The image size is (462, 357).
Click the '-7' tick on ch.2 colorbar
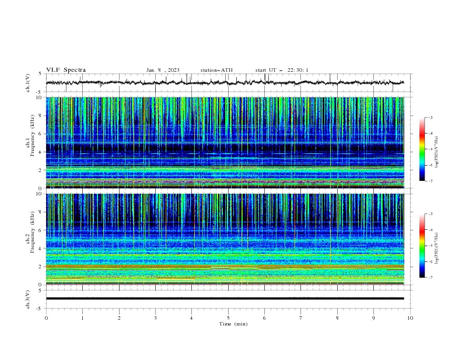(430, 278)
